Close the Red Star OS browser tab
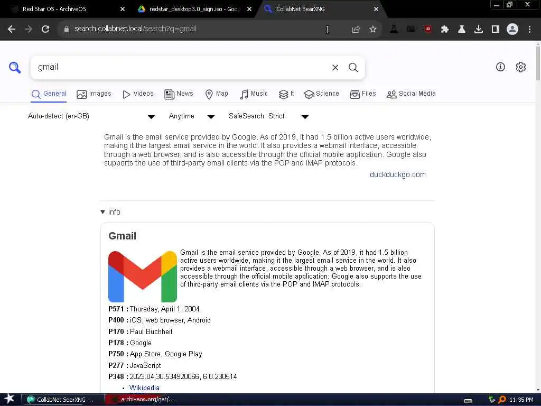Viewport: 541px width, 406px height. pos(123,9)
